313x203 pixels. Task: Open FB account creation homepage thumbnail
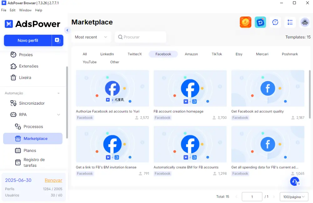tap(190, 88)
